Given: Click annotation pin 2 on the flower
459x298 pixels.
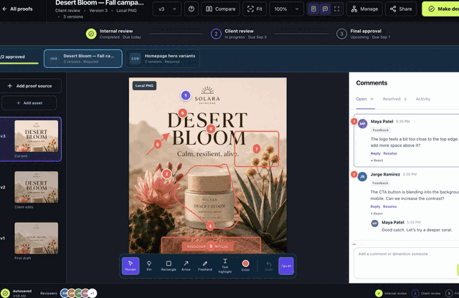Looking at the screenshot, I should coord(166,174).
